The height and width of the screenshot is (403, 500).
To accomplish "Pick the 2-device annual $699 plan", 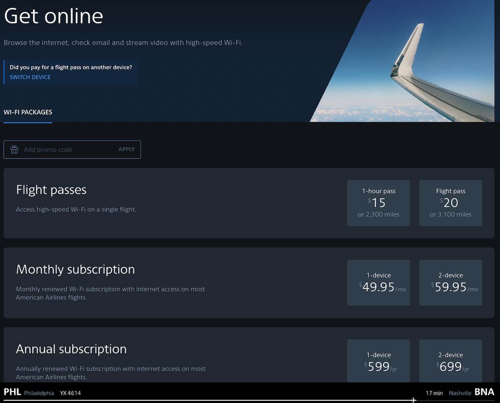I will (450, 361).
